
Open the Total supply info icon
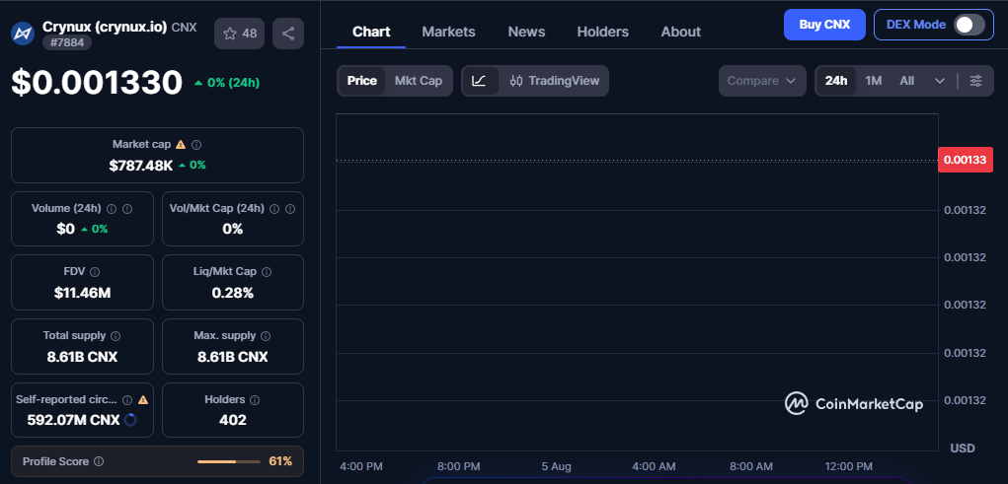(x=116, y=336)
